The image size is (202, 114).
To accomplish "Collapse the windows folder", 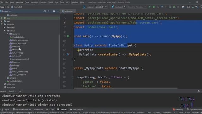I will pos(2,24).
